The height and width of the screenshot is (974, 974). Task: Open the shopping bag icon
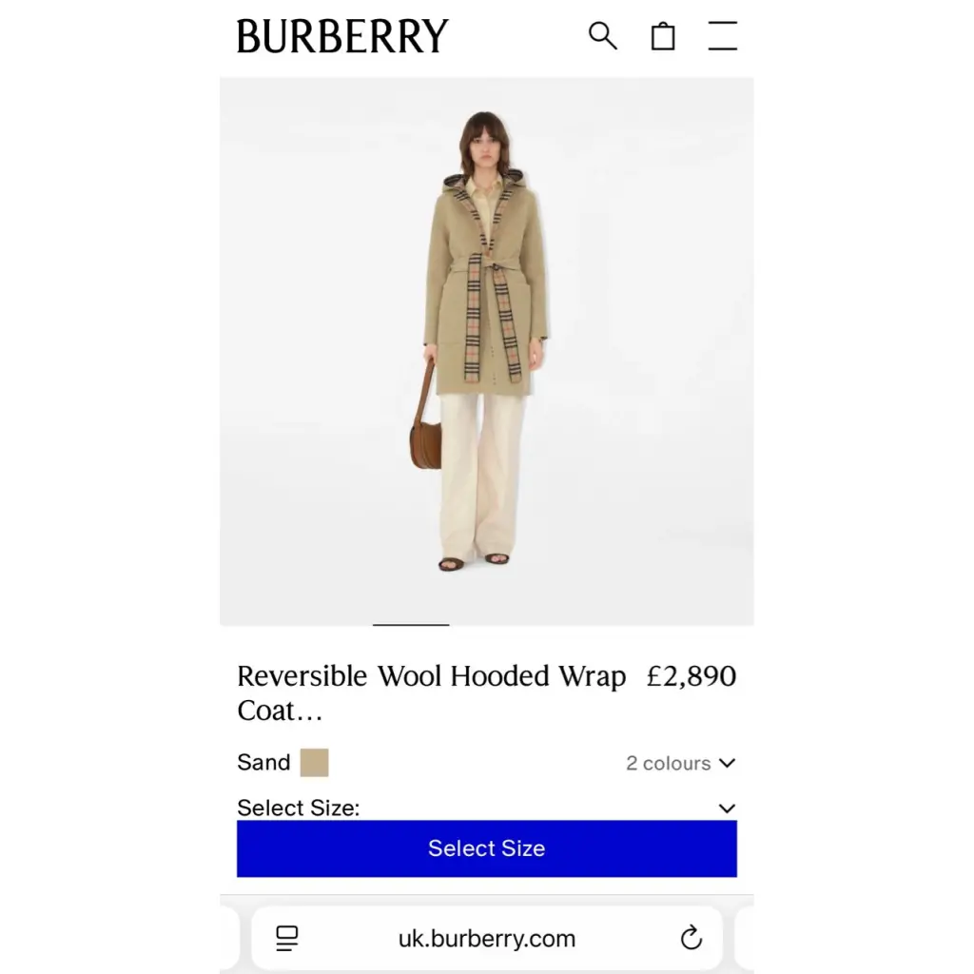tap(663, 36)
